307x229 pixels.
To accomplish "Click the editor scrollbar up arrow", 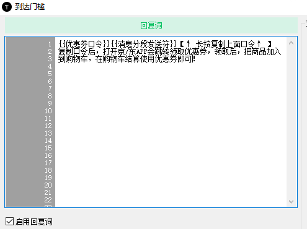I will [x=291, y=43].
